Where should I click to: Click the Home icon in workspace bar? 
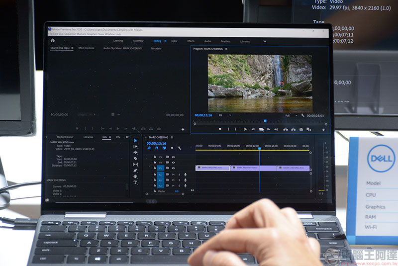[53, 40]
